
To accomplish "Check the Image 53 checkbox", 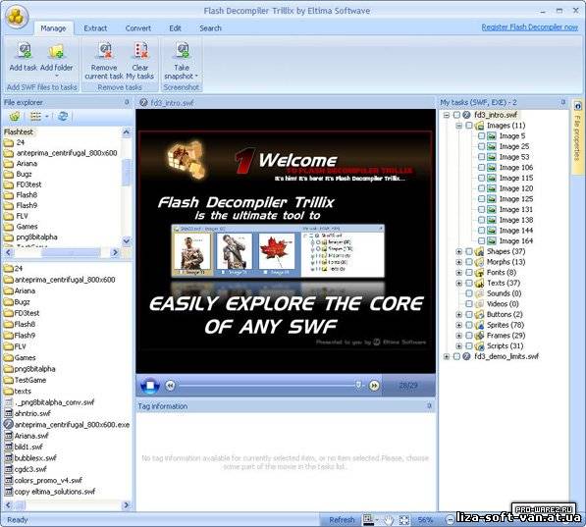I will click(x=481, y=157).
